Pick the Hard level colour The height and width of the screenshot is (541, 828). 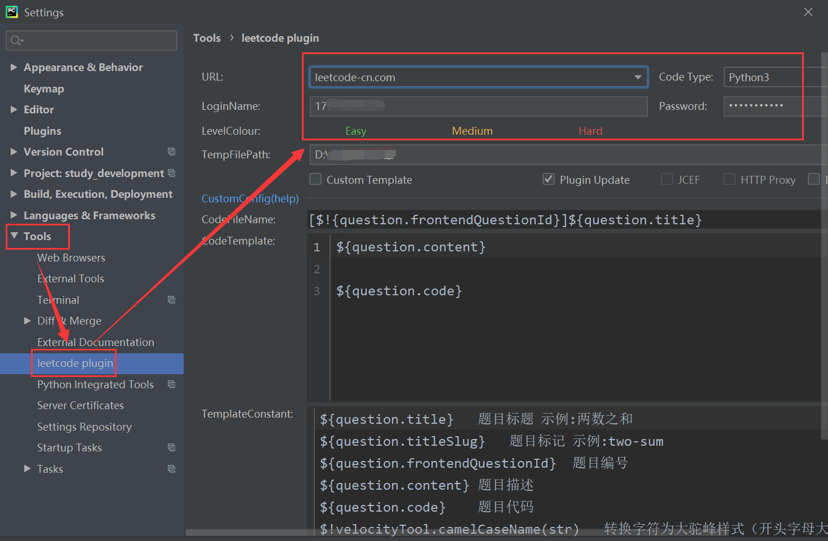click(590, 131)
